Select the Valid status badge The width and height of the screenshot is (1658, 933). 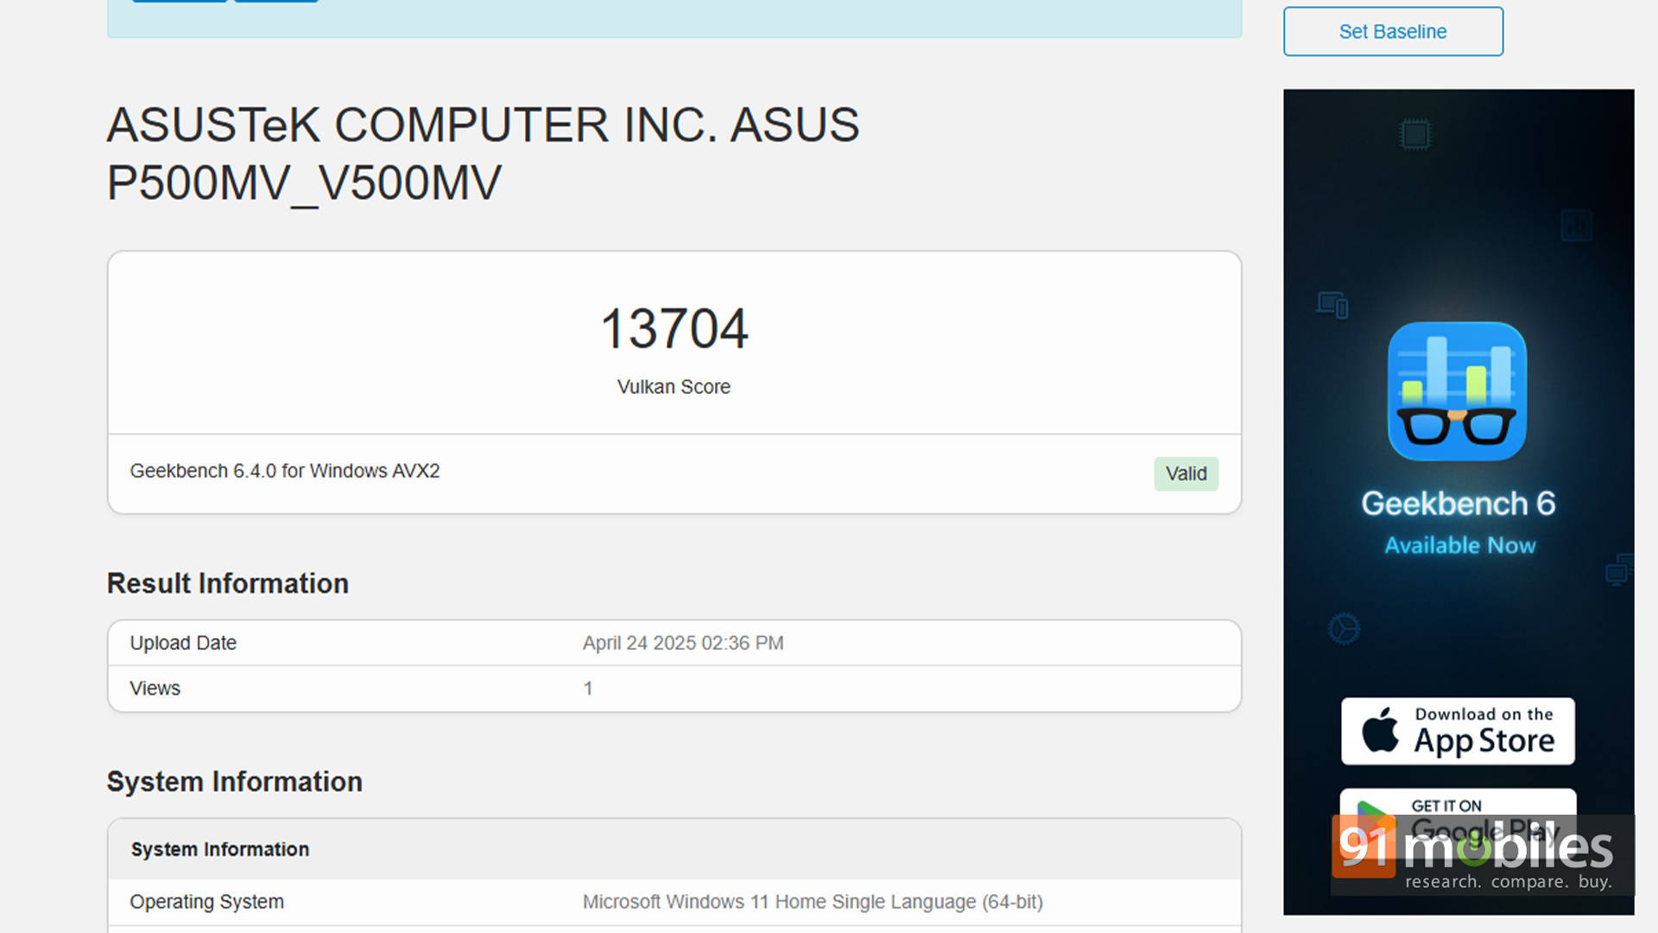1186,473
